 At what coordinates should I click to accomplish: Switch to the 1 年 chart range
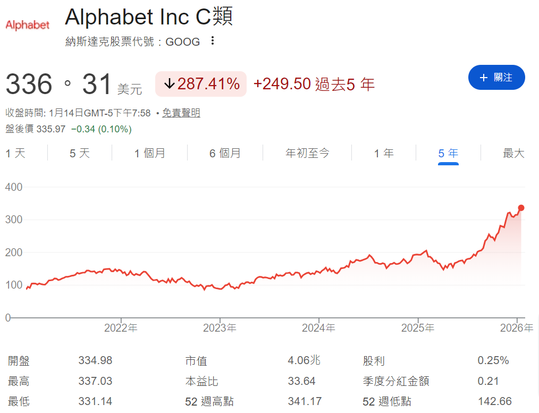(384, 153)
